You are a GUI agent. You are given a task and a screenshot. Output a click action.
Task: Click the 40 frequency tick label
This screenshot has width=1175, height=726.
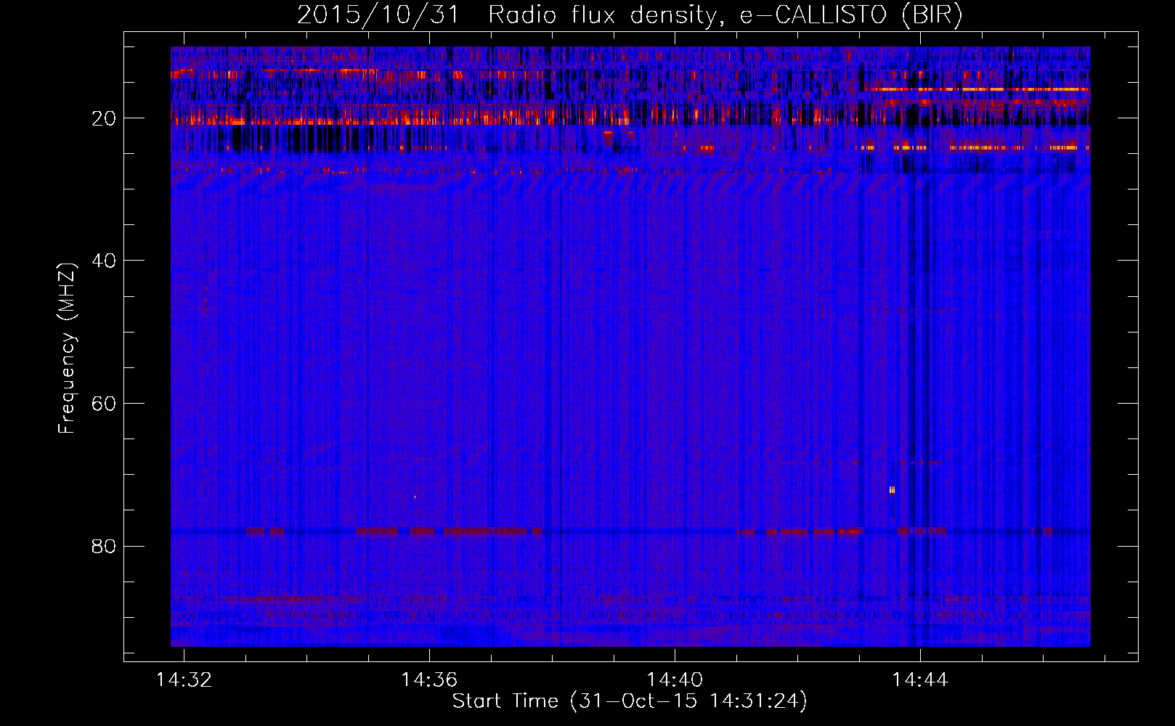click(x=105, y=261)
